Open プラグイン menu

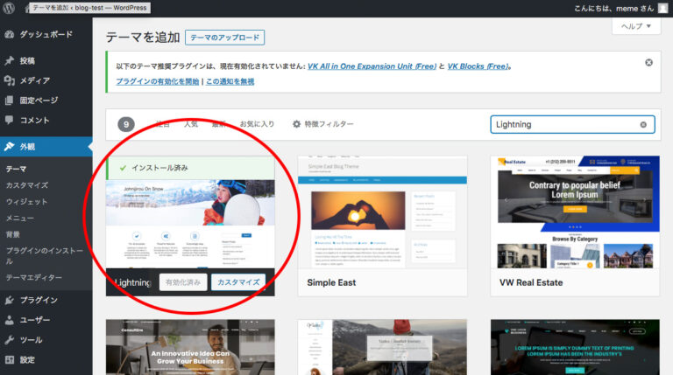[46, 300]
